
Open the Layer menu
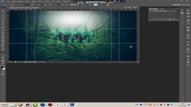tap(27, 1)
